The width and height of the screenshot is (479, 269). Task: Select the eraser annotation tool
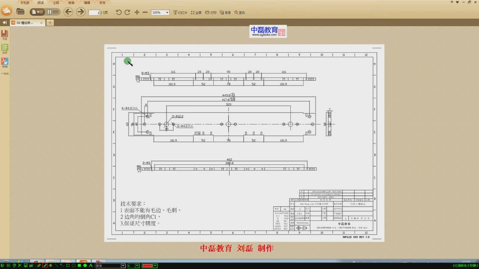[x=39, y=266]
